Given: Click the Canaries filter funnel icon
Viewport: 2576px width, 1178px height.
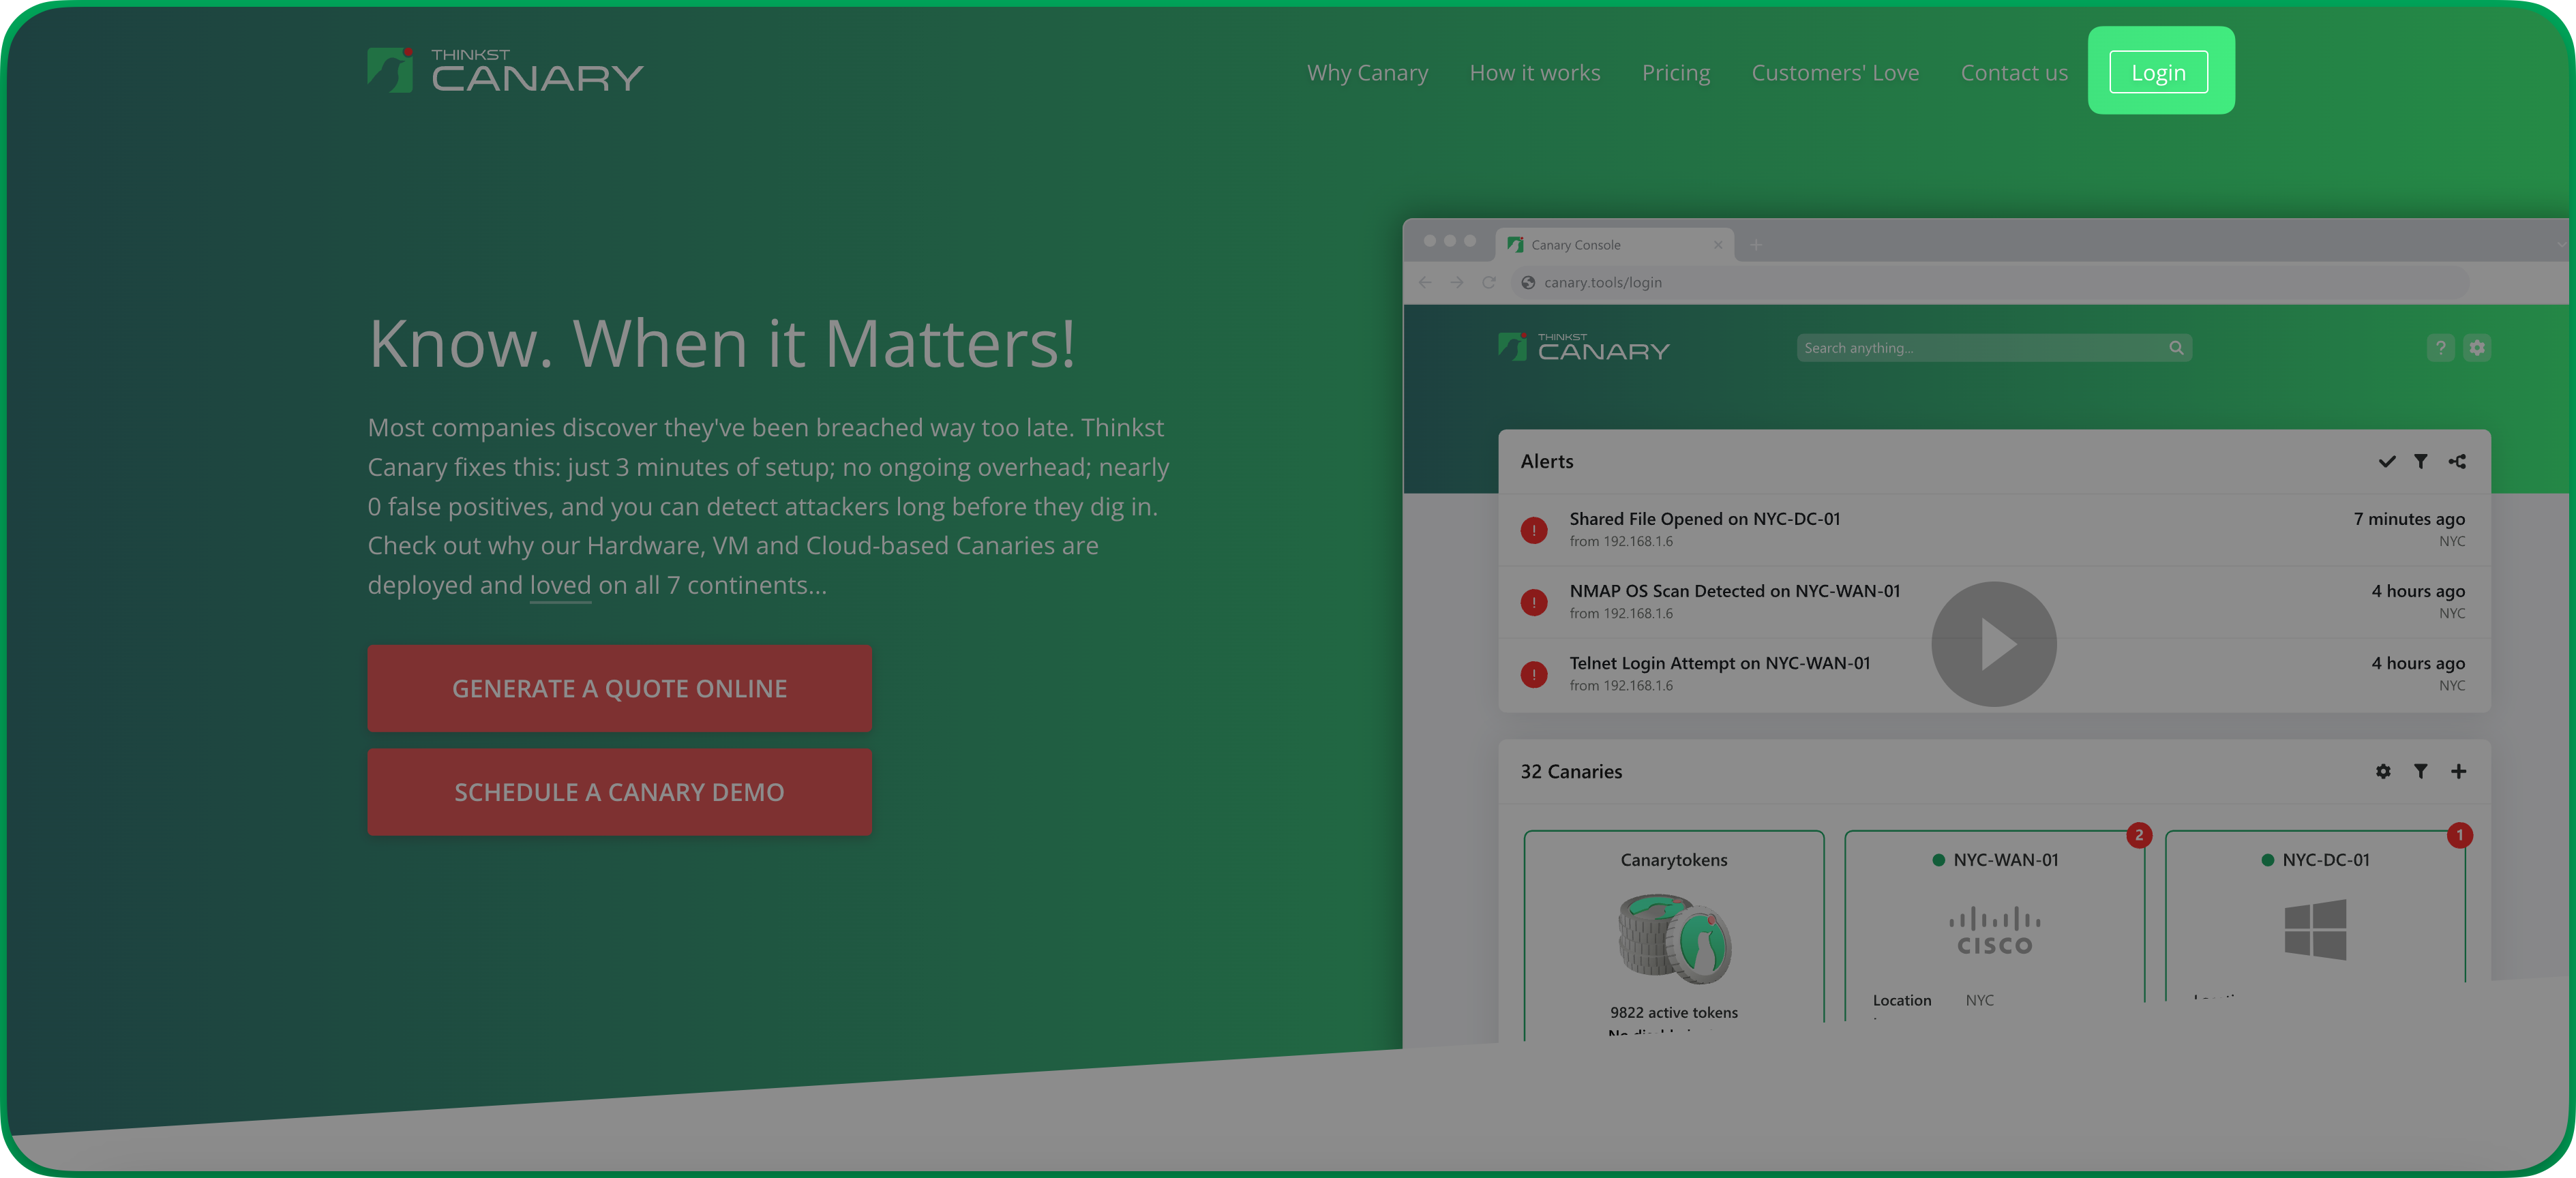Looking at the screenshot, I should [2420, 771].
